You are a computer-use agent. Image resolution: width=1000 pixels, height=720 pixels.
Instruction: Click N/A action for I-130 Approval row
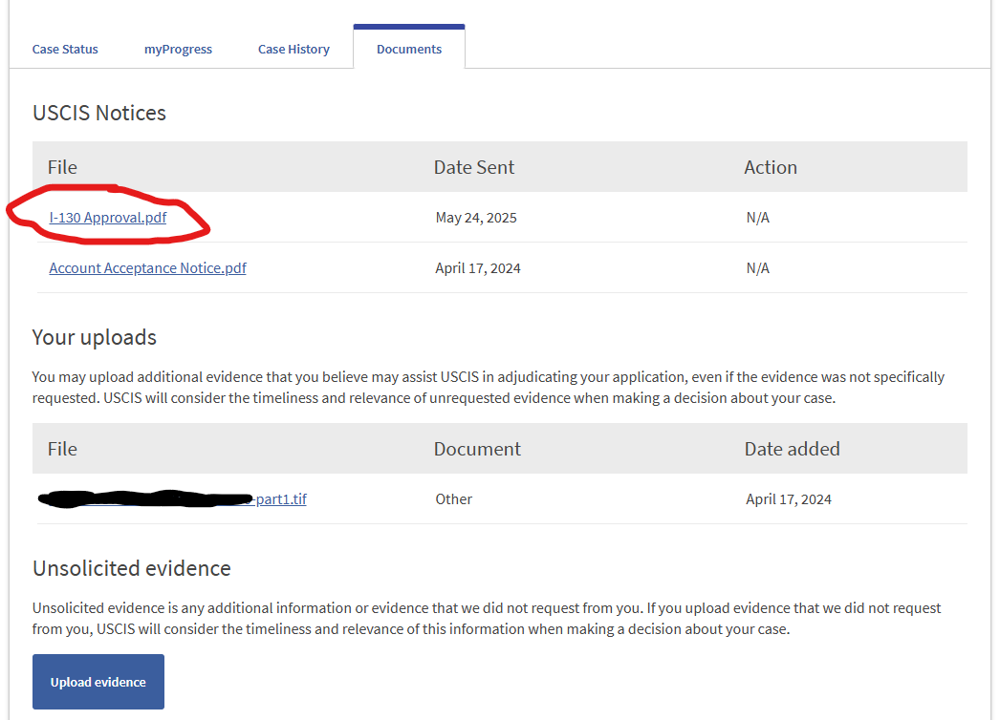point(758,218)
